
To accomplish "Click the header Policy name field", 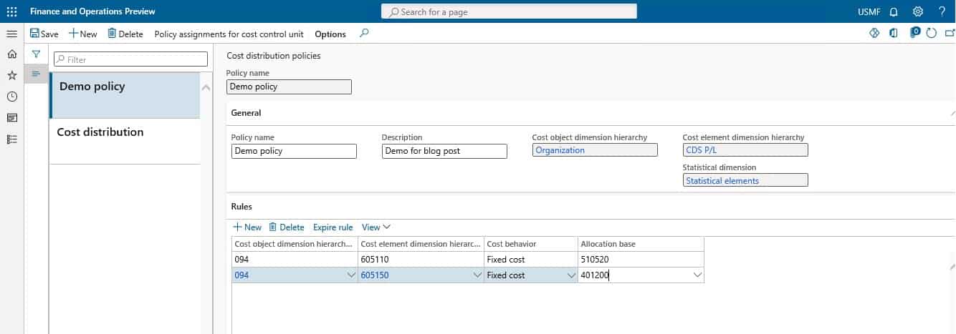I will point(289,87).
